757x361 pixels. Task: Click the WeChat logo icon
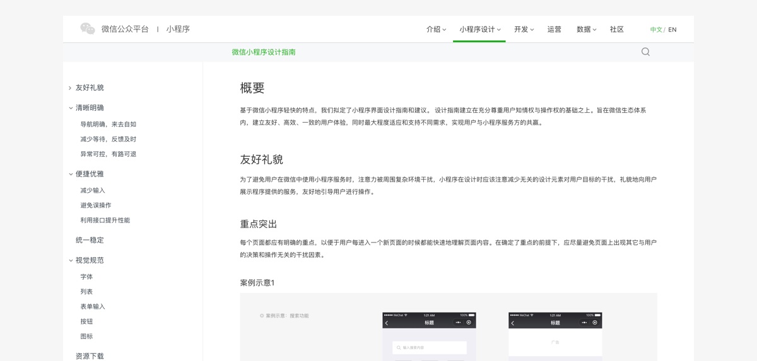(88, 28)
